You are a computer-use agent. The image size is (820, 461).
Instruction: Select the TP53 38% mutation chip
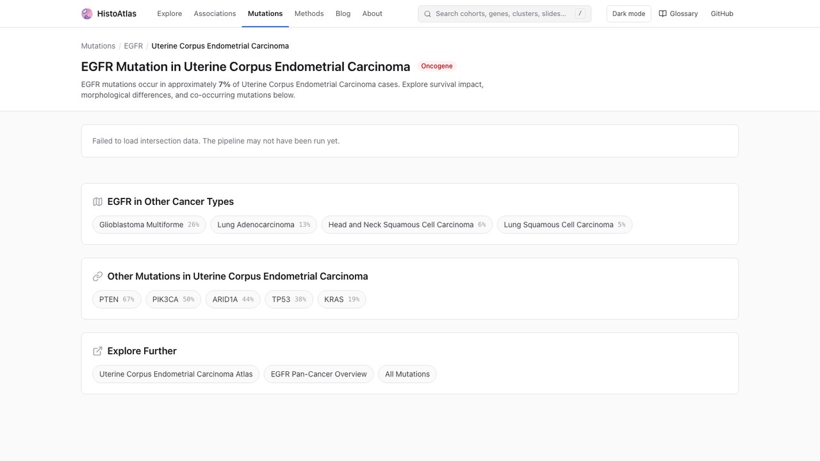point(289,300)
